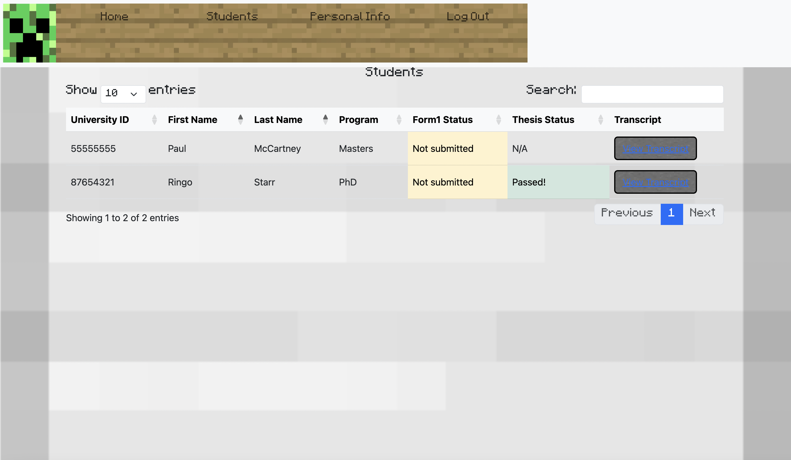The width and height of the screenshot is (791, 460).
Task: Click Ringo's Not submitted Form1 status
Action: pyautogui.click(x=457, y=182)
